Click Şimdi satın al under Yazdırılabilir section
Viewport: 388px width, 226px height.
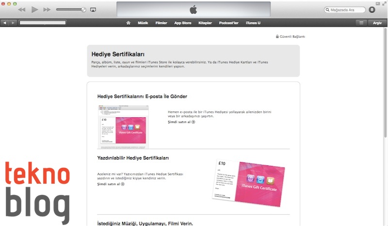pos(111,184)
